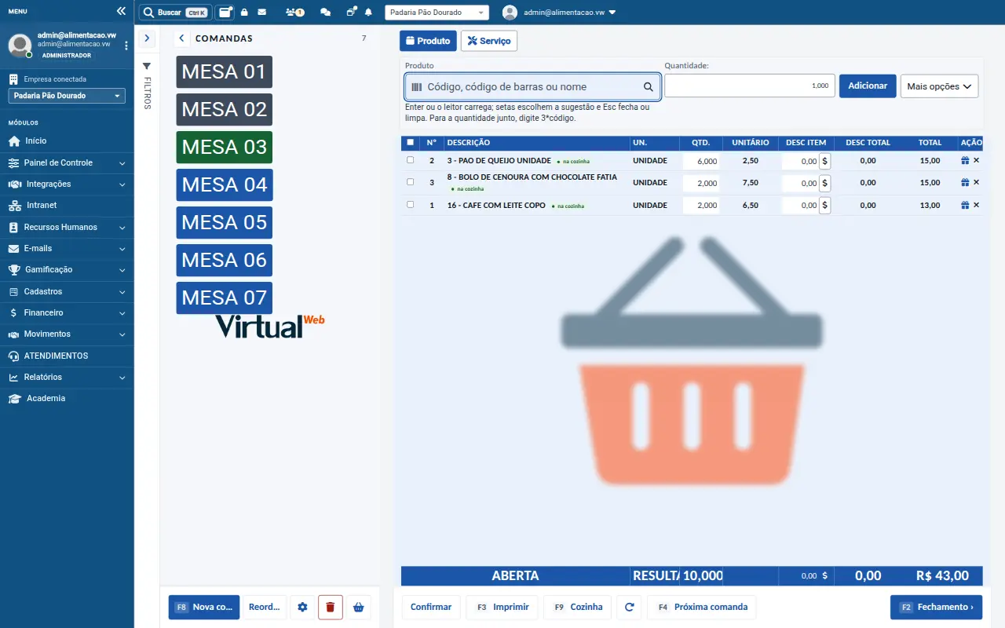The height and width of the screenshot is (628, 1005).
Task: Open the cash register icon beside Buscar
Action: (225, 13)
